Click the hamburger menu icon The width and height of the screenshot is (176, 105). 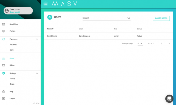pos(45,4)
